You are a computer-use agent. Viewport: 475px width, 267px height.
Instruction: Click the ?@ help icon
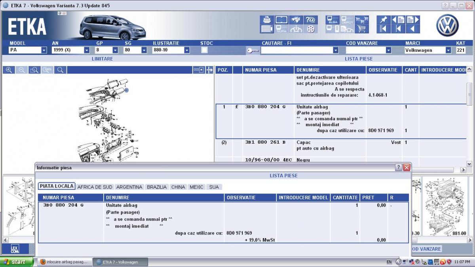pos(310,20)
